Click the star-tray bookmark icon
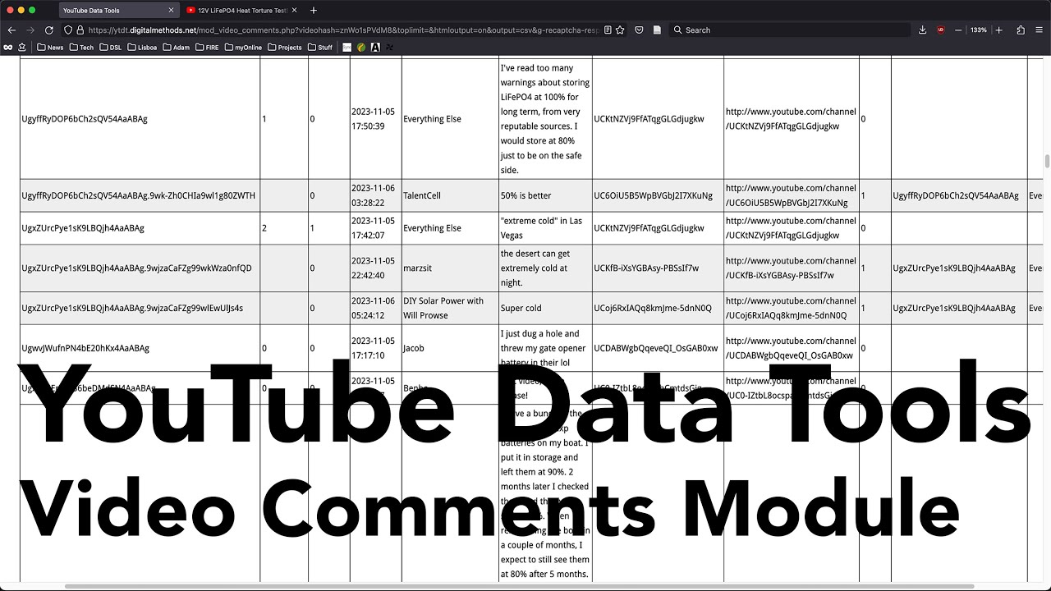 (x=24, y=48)
